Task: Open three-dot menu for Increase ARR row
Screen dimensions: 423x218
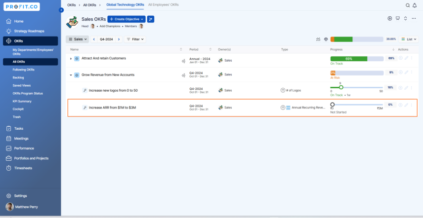Action: pos(412,105)
